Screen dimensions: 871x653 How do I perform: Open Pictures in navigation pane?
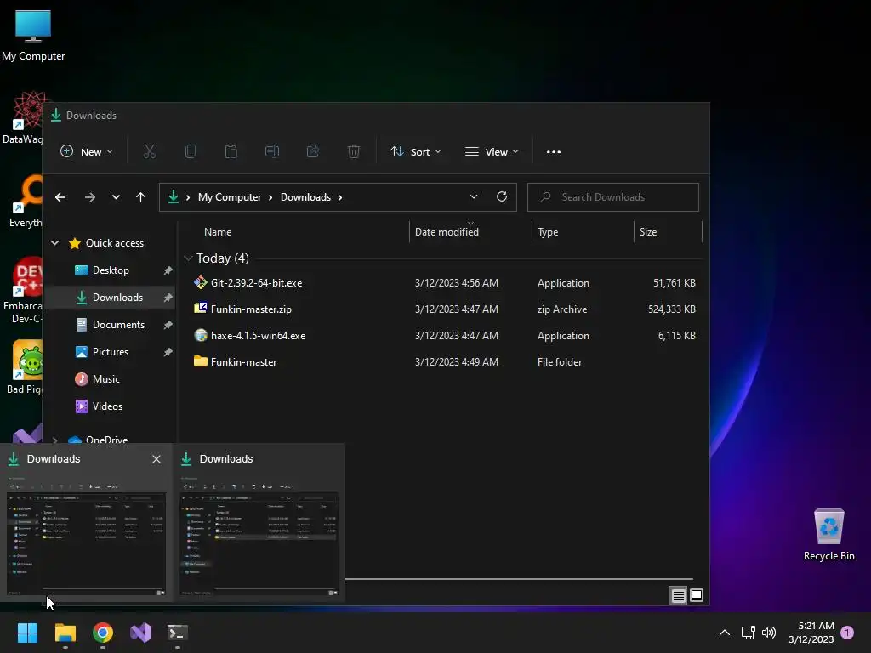[x=111, y=352]
